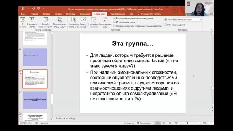Switch to Reading view icon
Image resolution: width=233 pixels, height=131 pixels.
[170, 123]
